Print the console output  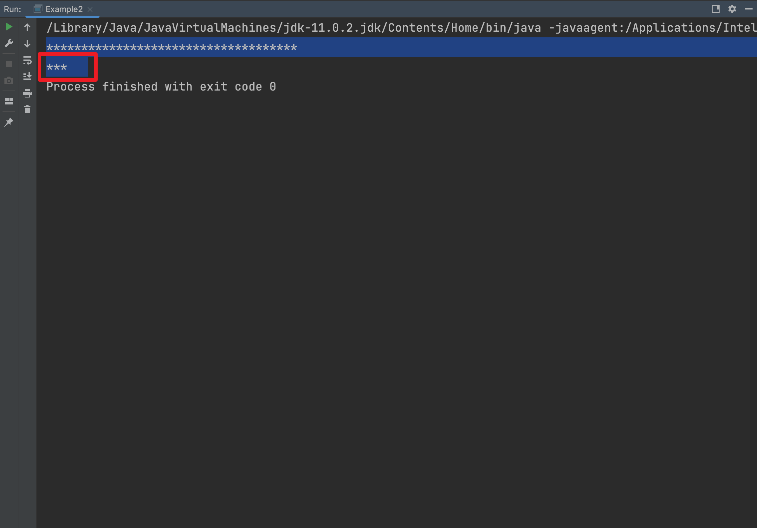click(27, 93)
